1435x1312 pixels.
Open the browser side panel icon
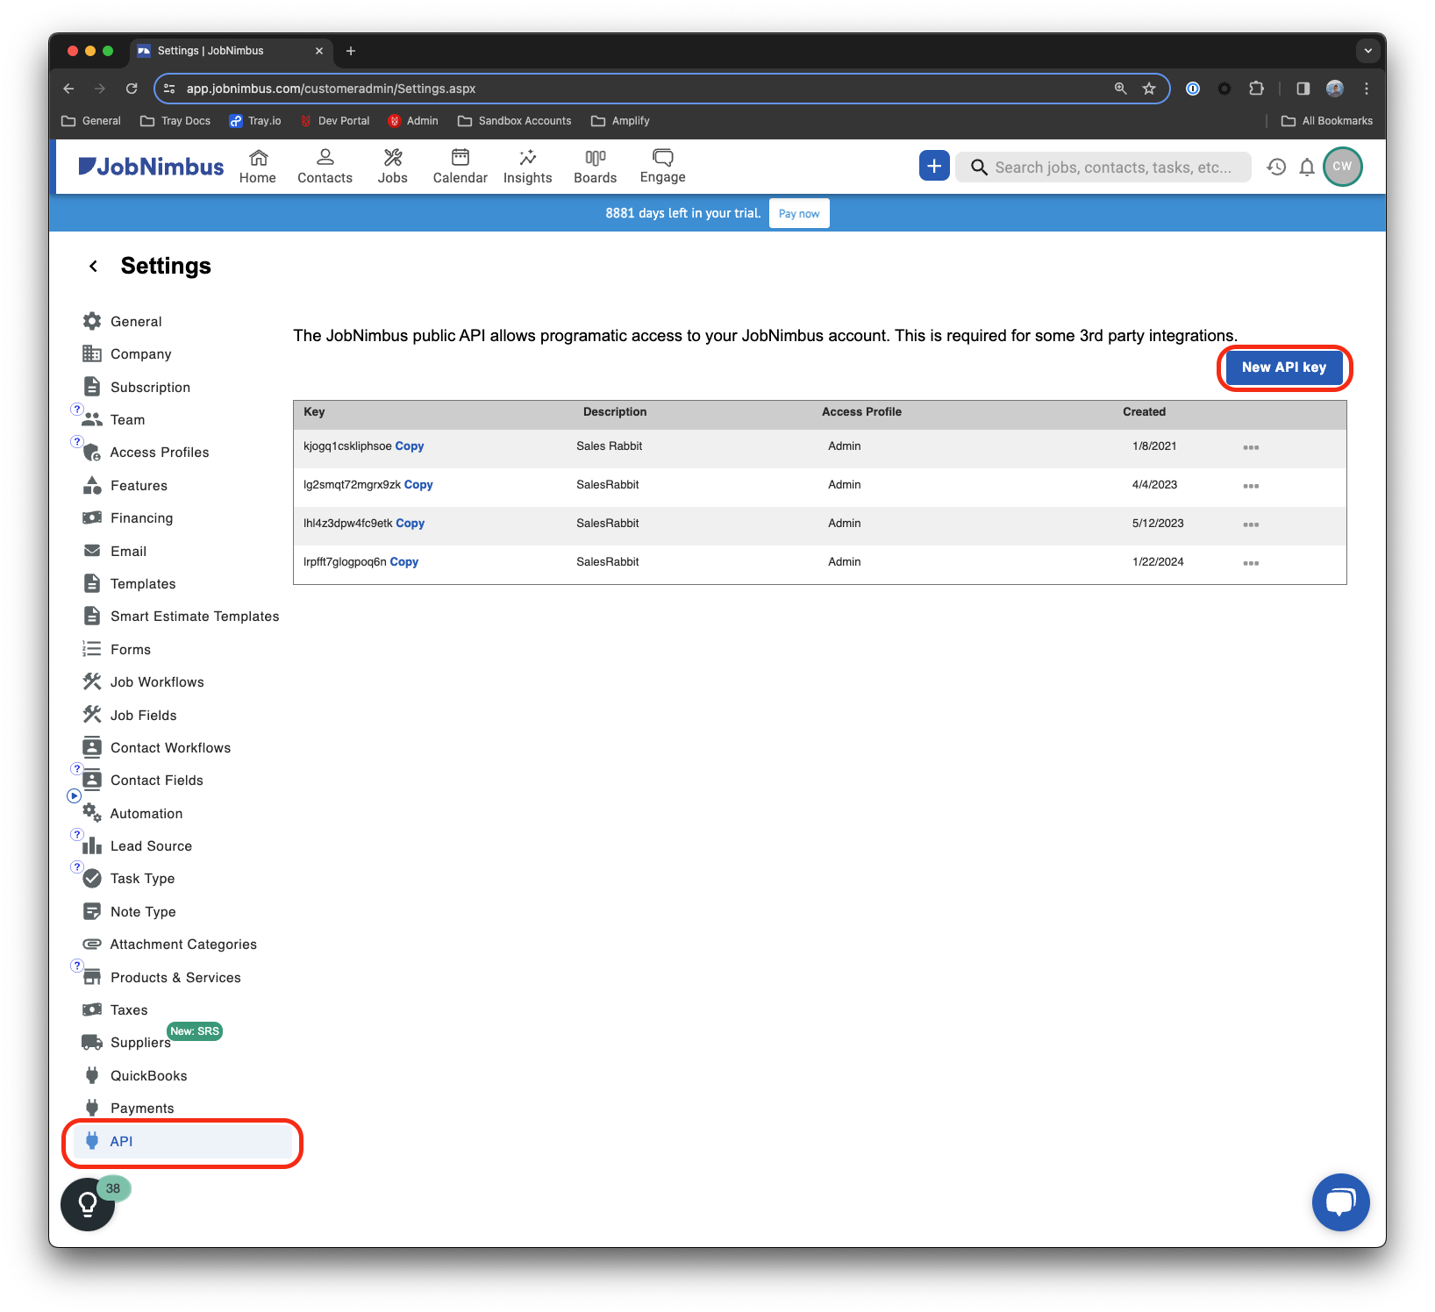1303,89
